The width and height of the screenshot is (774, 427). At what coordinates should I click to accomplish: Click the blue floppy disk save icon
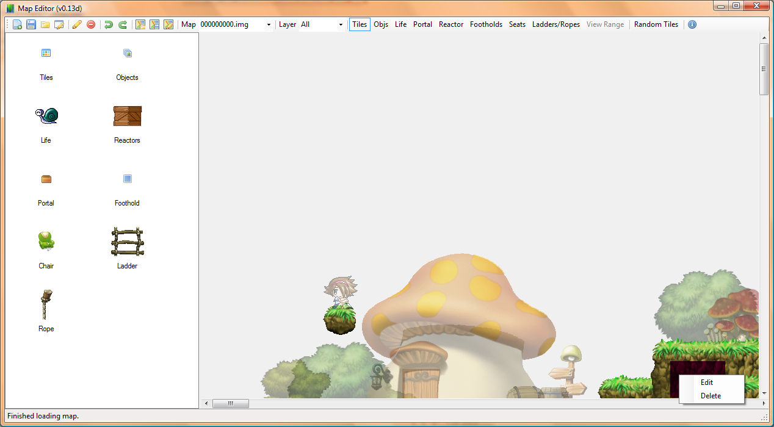click(x=31, y=24)
